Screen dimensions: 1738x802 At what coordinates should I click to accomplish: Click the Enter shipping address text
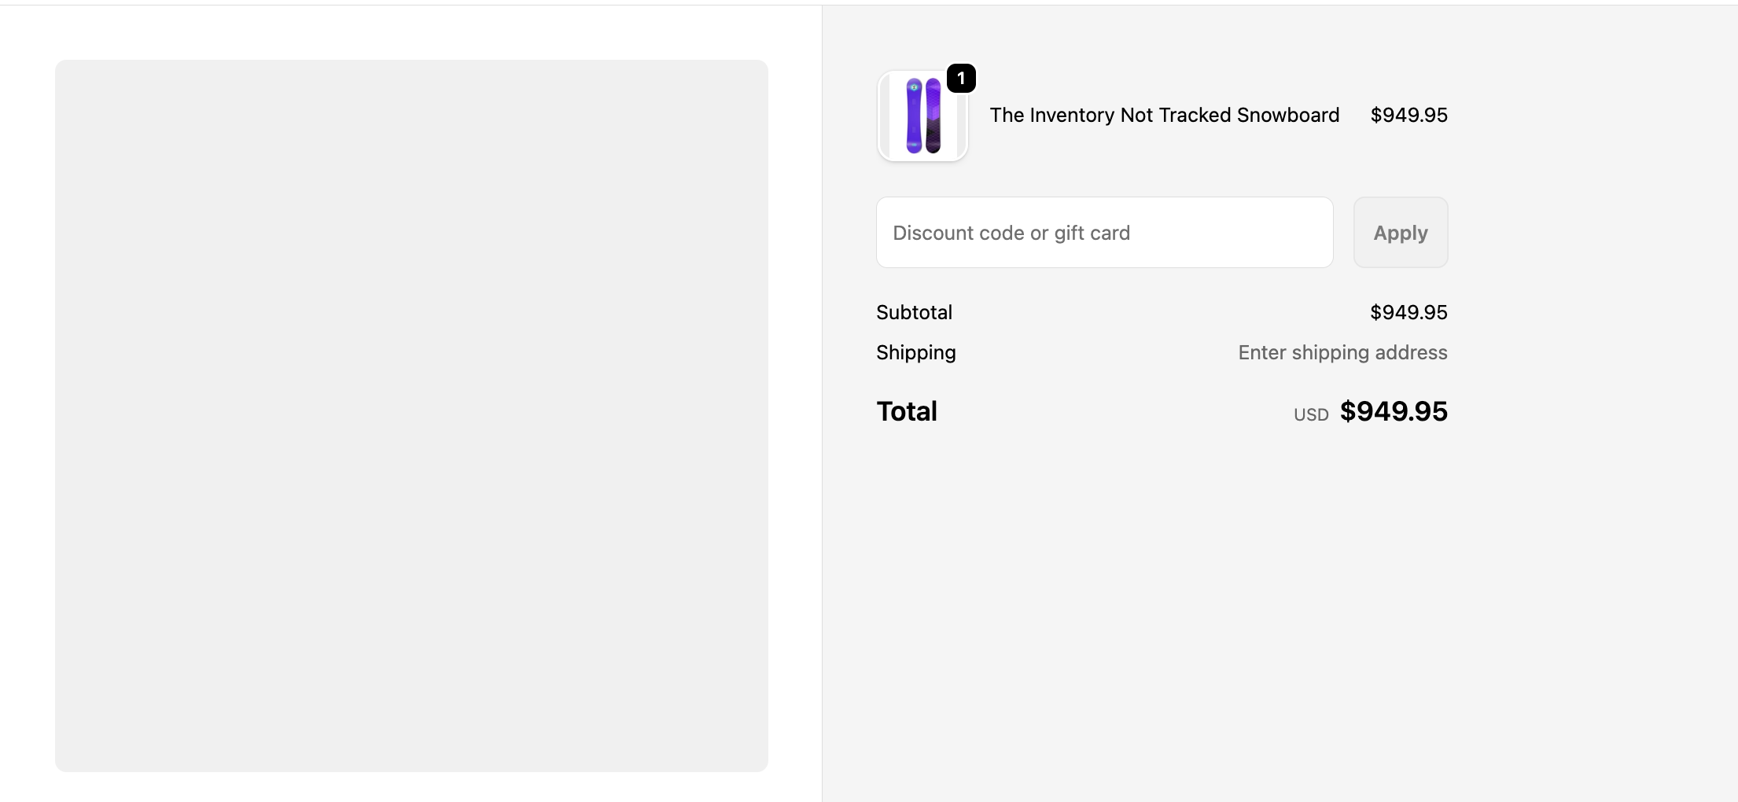pos(1342,352)
